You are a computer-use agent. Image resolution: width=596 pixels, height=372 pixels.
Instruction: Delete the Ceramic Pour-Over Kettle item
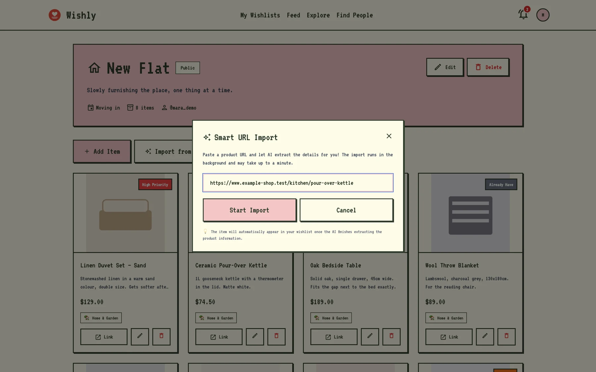[x=276, y=337]
